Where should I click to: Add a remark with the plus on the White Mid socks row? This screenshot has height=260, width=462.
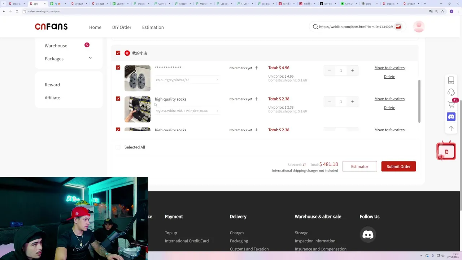[x=256, y=99]
